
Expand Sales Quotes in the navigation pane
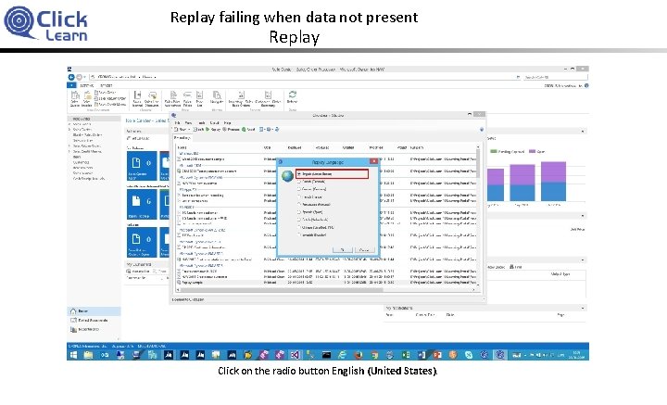(x=69, y=130)
